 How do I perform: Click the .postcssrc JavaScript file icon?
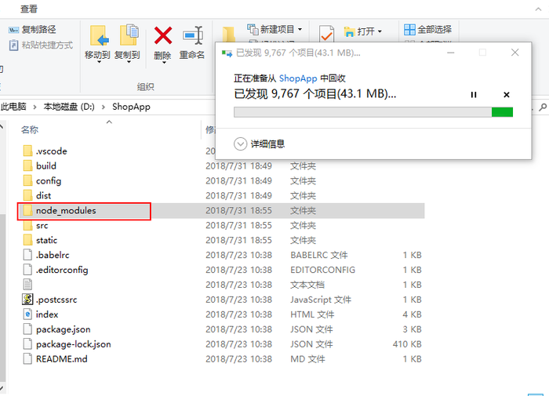27,300
